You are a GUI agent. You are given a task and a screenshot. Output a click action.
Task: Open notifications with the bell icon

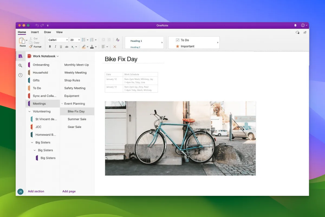coord(295,25)
